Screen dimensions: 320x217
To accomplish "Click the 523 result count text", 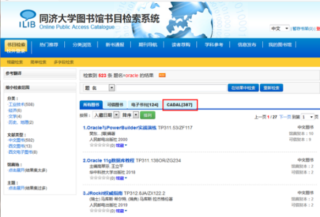I will (x=102, y=75).
